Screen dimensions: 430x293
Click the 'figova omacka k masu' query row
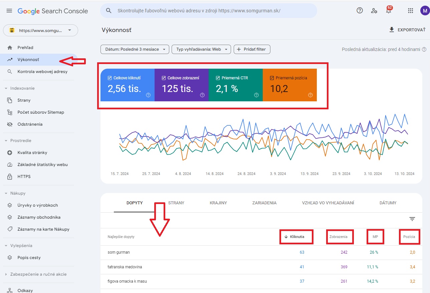261,281
